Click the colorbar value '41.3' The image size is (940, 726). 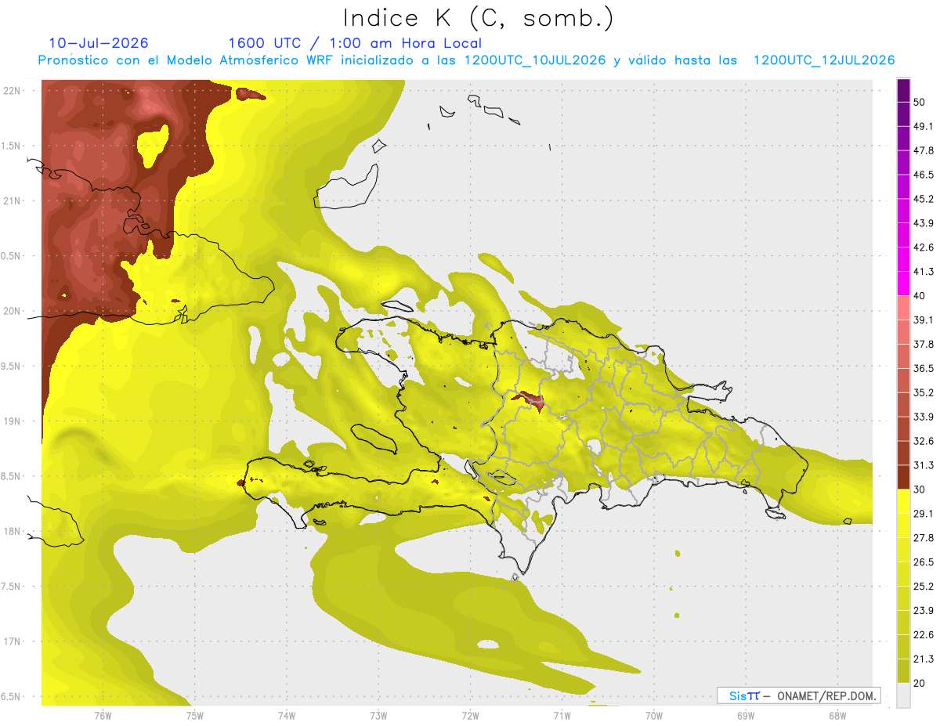924,272
